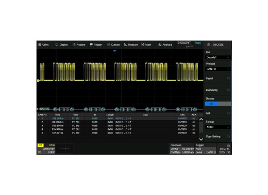Image resolution: width=268 pixels, height=195 pixels.
Task: Open the Trigger settings box
Action: (206, 149)
